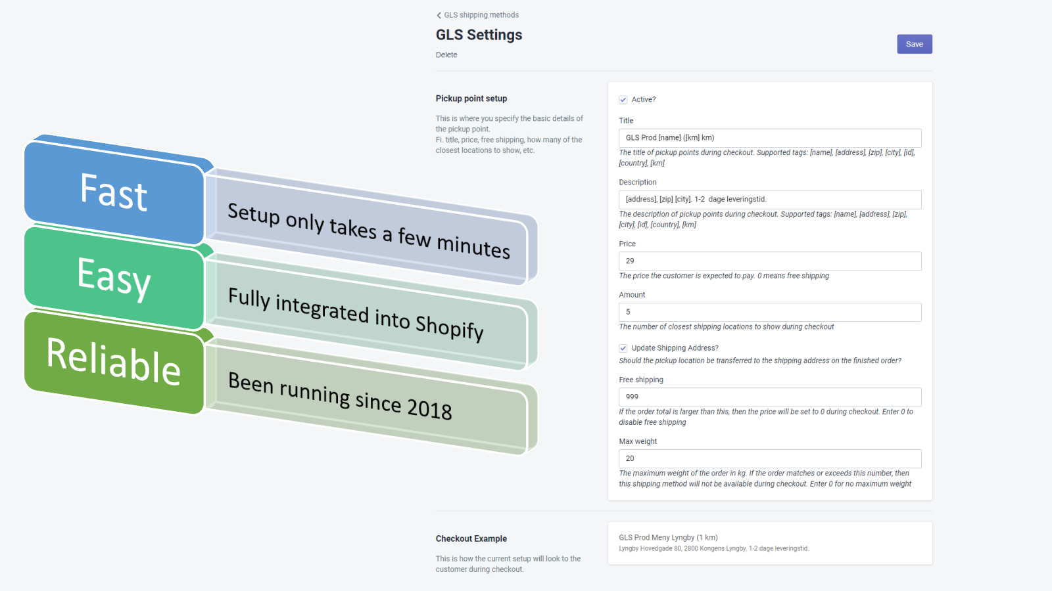
Task: Click the Checkout Example explanation paragraph
Action: [x=508, y=564]
